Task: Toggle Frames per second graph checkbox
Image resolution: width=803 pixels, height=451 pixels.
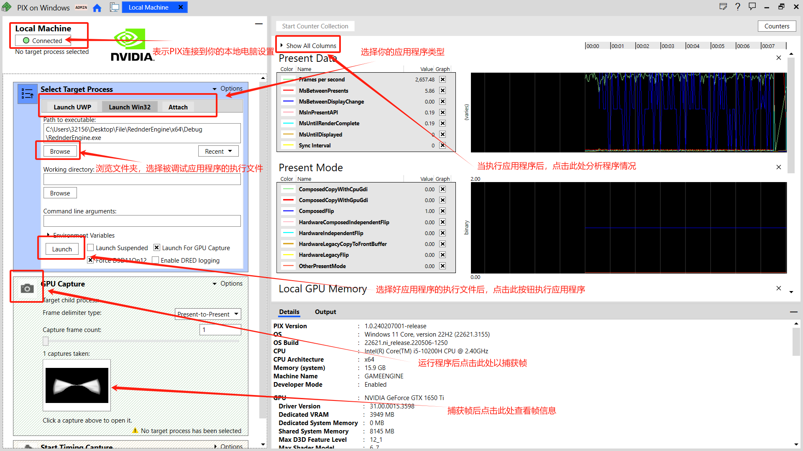Action: coord(442,79)
